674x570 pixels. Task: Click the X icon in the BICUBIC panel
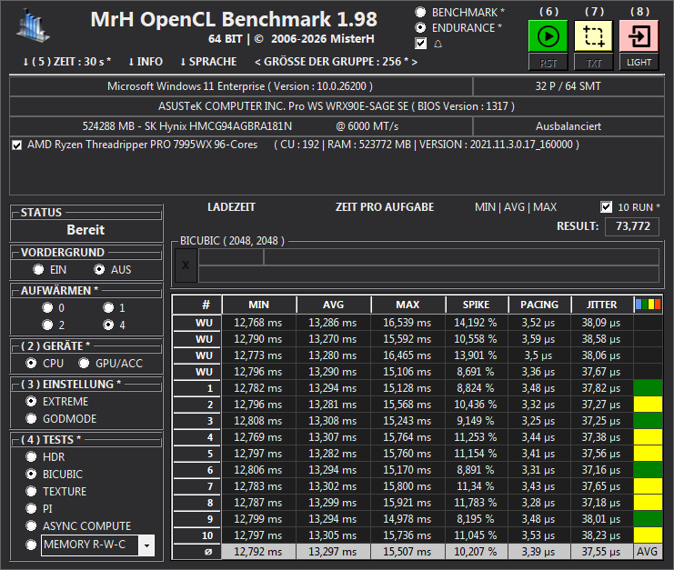[x=186, y=265]
